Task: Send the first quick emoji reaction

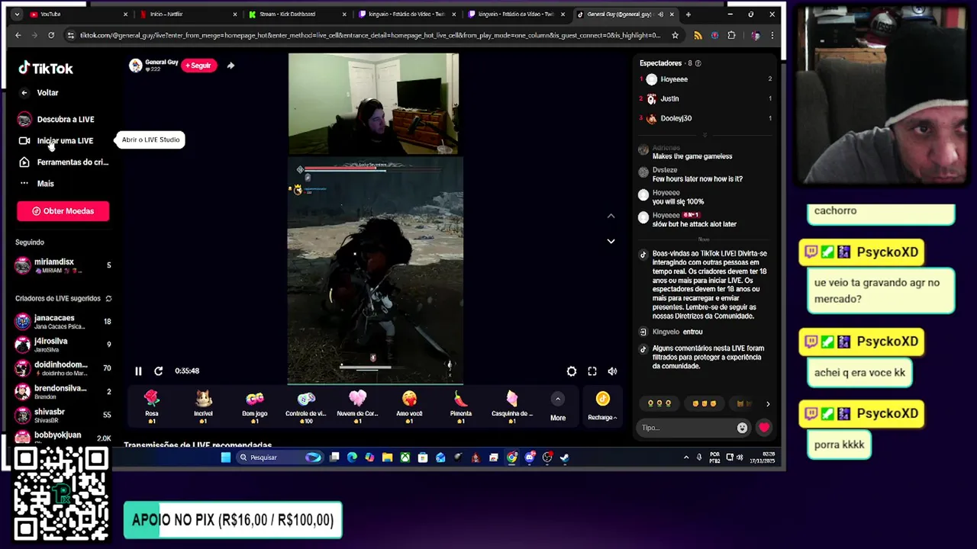Action: tap(659, 403)
